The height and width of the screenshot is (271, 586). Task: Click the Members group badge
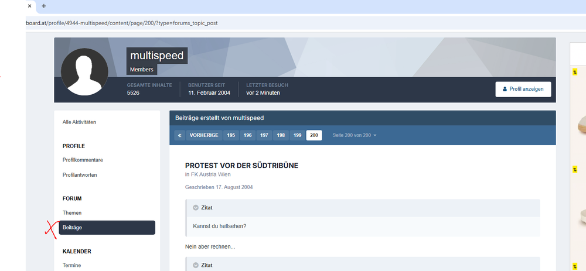point(142,70)
